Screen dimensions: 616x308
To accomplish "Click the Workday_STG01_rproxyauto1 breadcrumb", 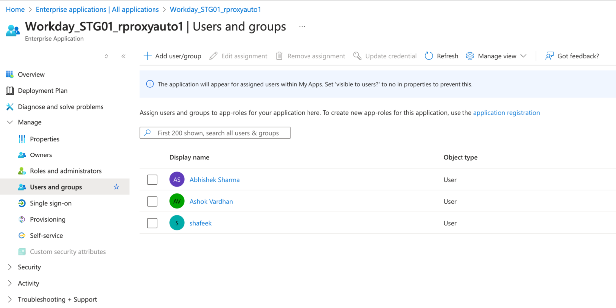I will (215, 9).
